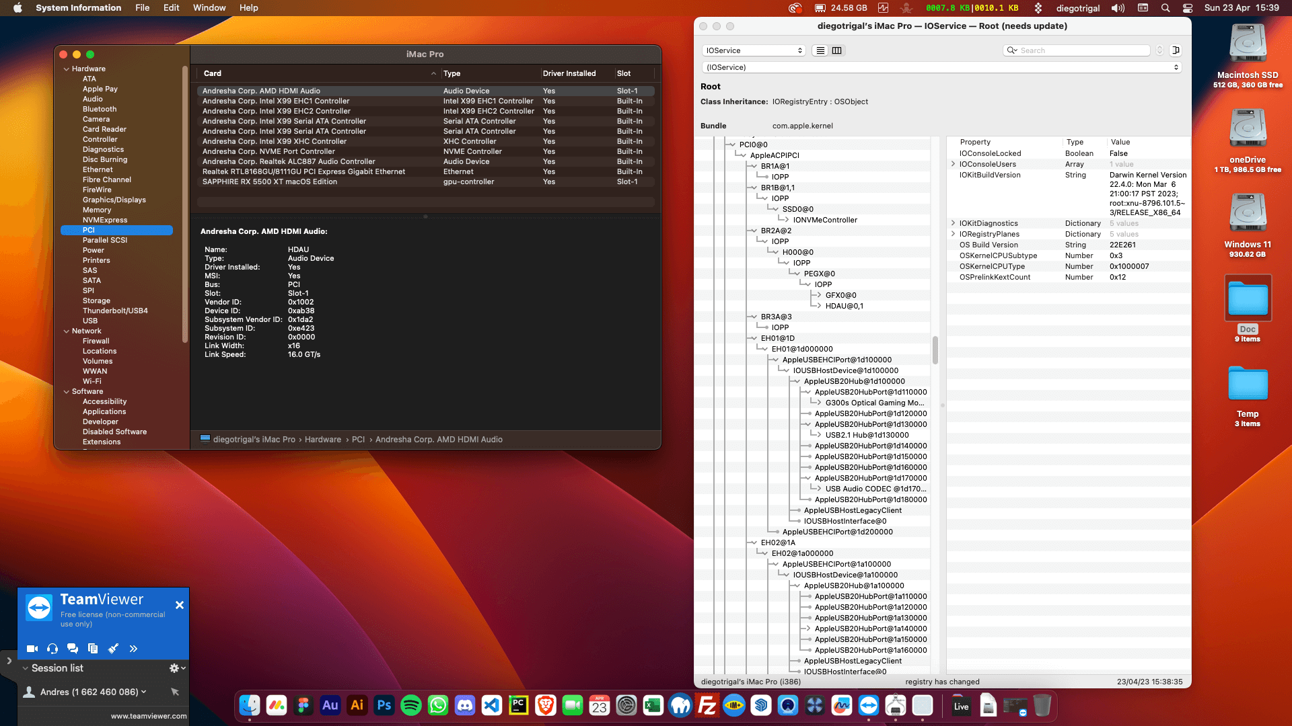Select Realtek RTL8168 Ethernet card row
The height and width of the screenshot is (726, 1292).
click(x=425, y=171)
